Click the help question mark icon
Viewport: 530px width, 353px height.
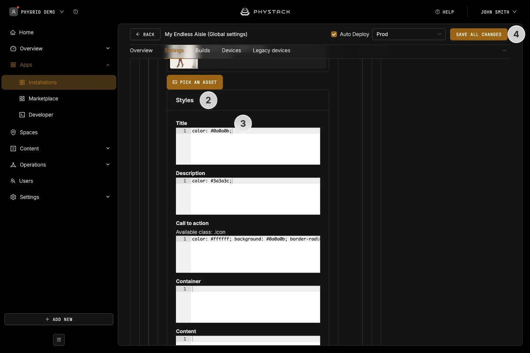click(438, 12)
